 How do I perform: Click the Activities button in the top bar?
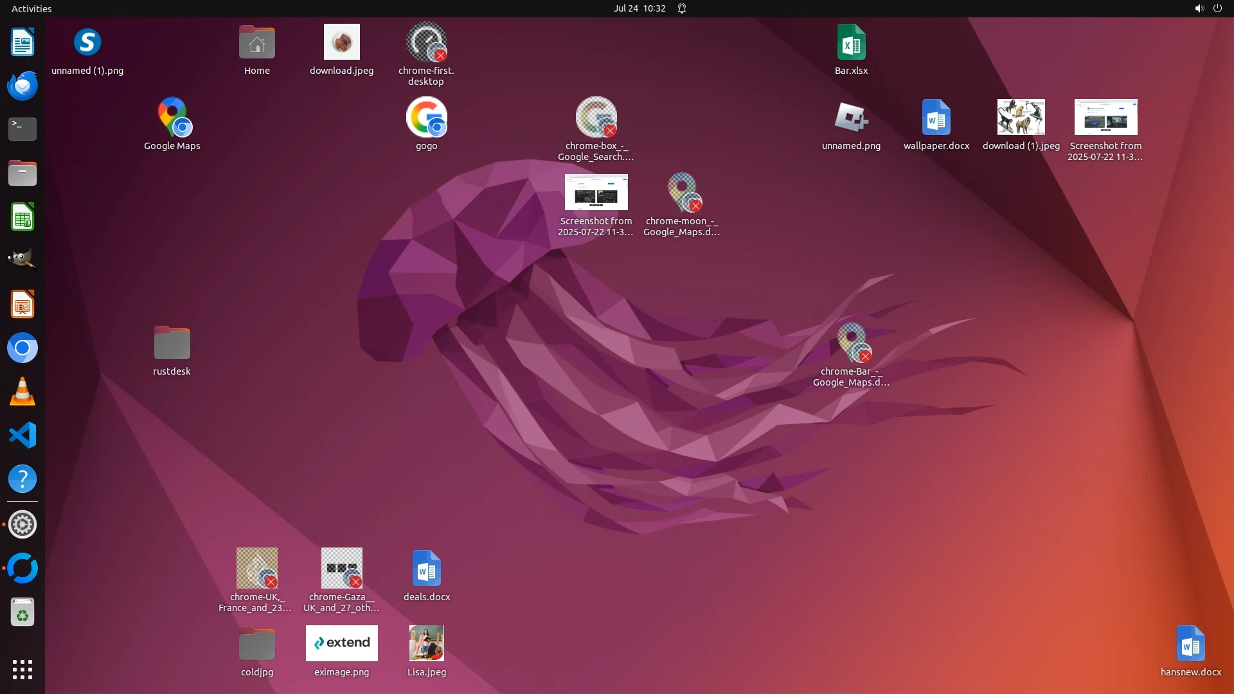tap(31, 8)
